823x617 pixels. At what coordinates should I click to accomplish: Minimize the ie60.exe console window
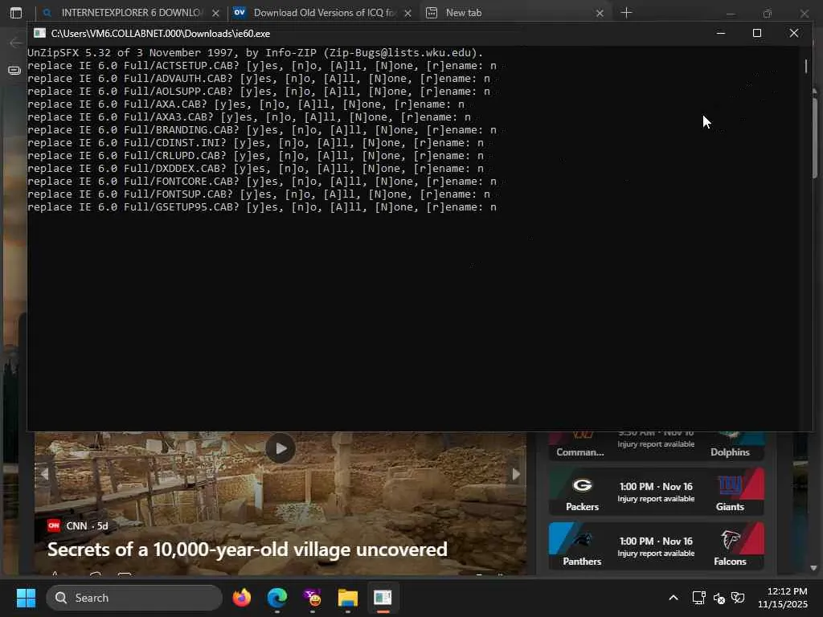pyautogui.click(x=721, y=33)
